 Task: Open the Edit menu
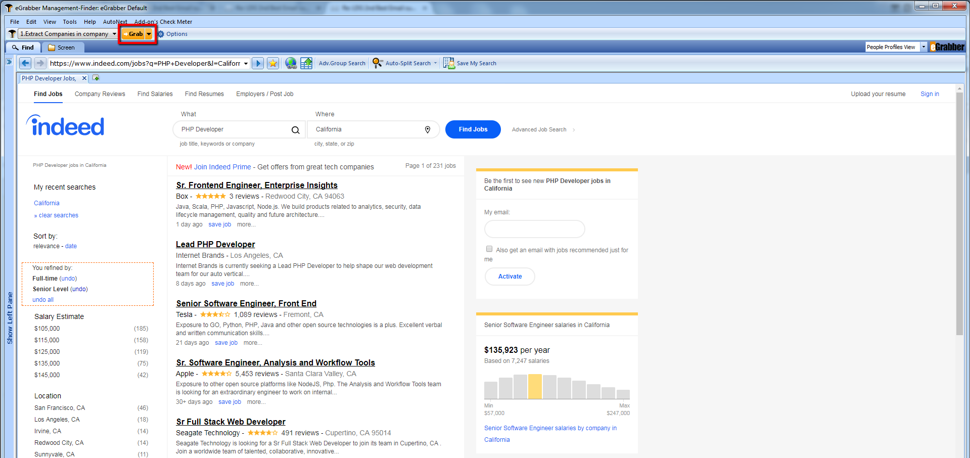(x=31, y=22)
